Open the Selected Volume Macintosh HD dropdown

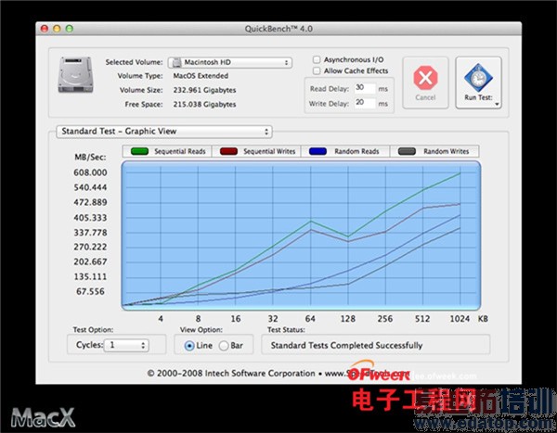pos(230,62)
